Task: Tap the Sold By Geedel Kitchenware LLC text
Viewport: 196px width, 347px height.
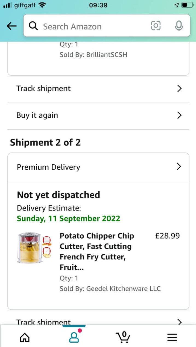Action: point(110,289)
